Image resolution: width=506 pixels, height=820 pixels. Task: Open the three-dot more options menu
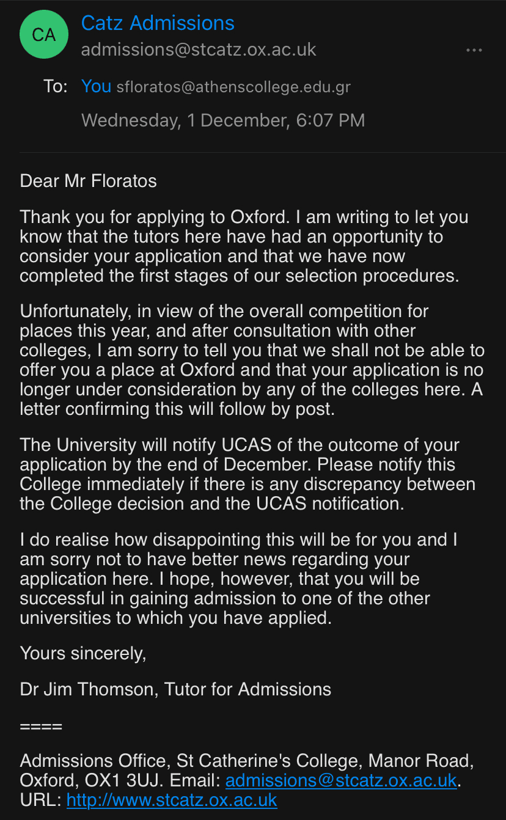(474, 50)
